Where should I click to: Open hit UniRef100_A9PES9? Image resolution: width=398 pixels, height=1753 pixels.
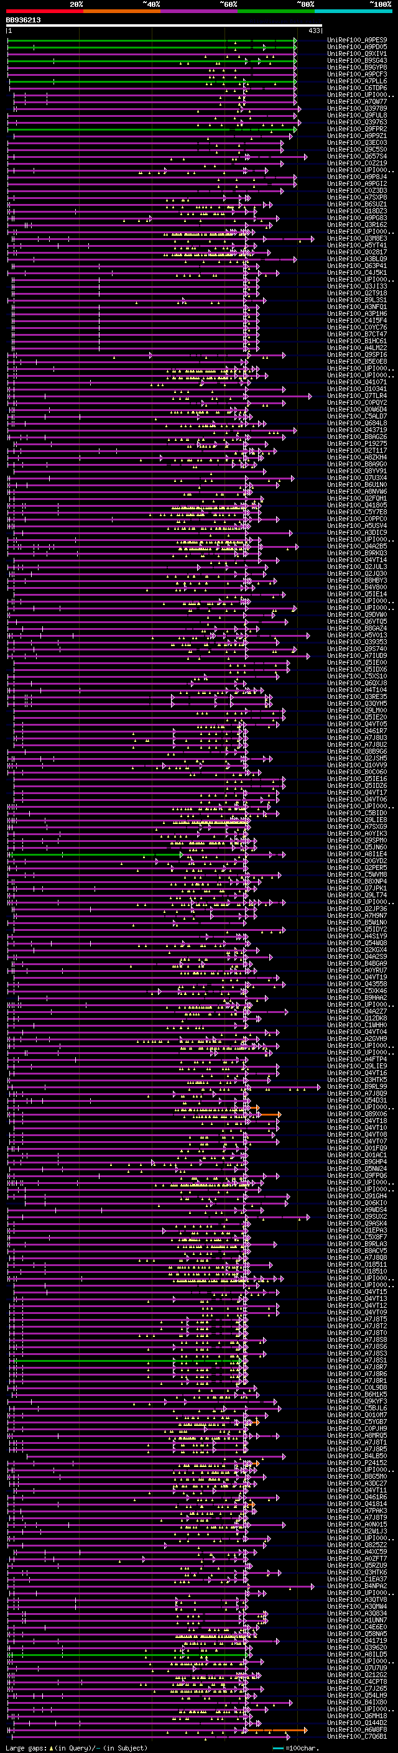pyautogui.click(x=357, y=40)
